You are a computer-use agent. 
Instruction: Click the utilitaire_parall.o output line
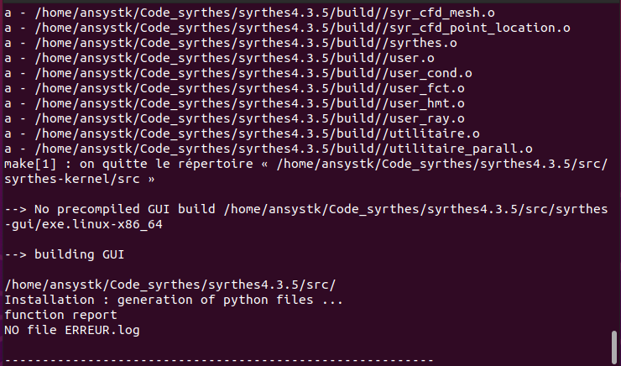268,149
